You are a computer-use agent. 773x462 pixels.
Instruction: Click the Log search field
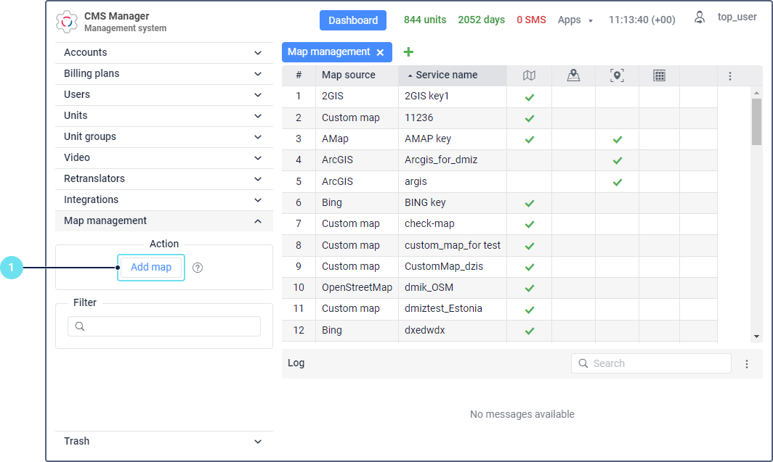[657, 363]
